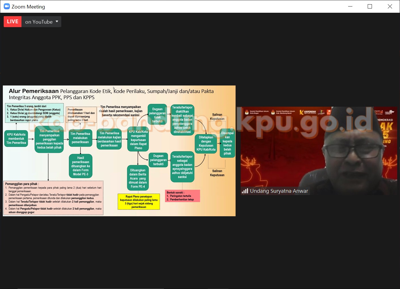Viewport: 400px width, 289px height.
Task: Click the "Hasil pemeriksaan" Form Model PE-3 box
Action: point(81,166)
